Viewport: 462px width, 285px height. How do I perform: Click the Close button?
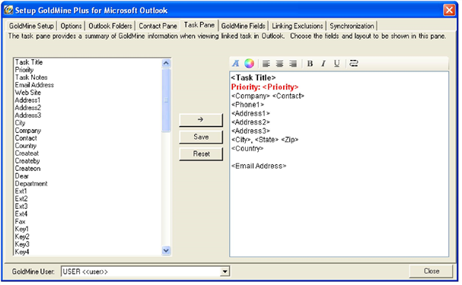[x=431, y=271]
